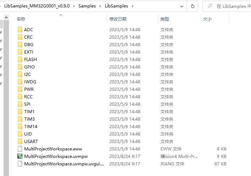Click the LibSamples_MM32G0001_v0.9.0 breadcrumb
Viewport: 251px width, 176px height.
[x=38, y=6]
